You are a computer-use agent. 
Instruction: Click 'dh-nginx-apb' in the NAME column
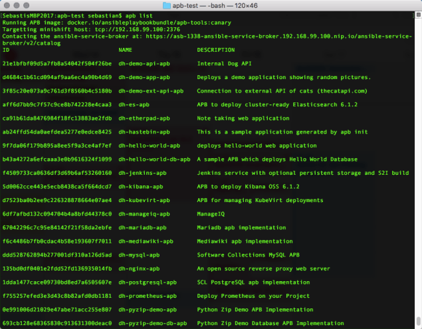(139, 269)
